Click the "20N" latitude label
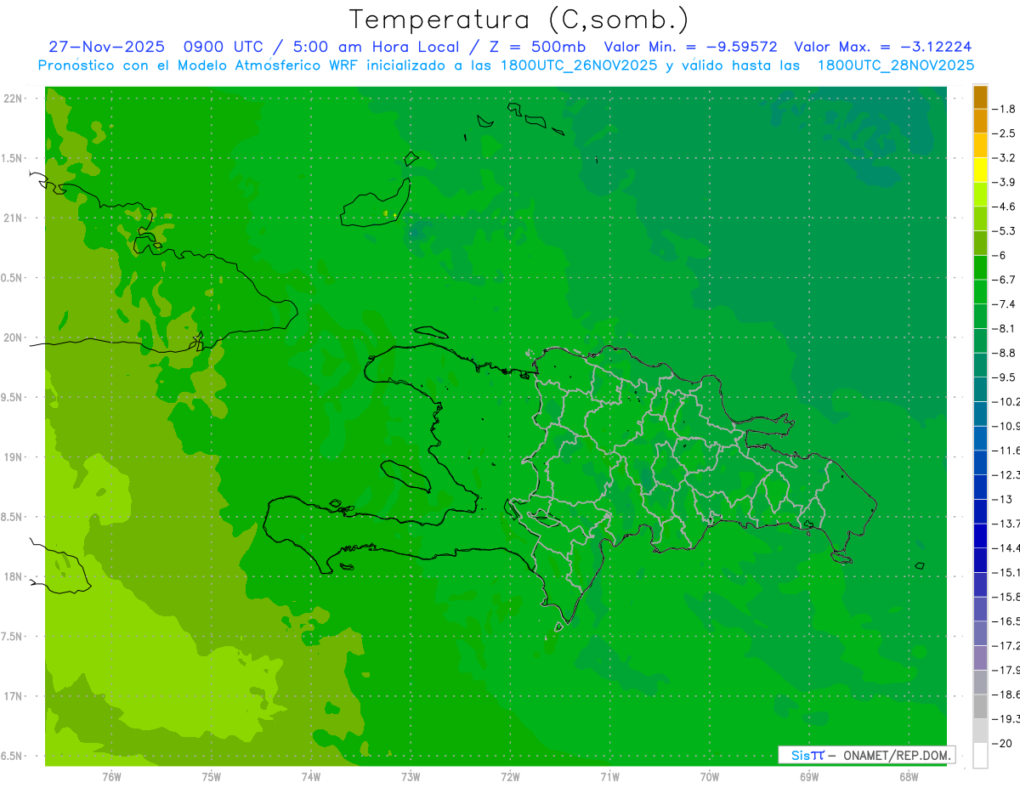Viewport: 1020px width, 788px height. pos(14,337)
